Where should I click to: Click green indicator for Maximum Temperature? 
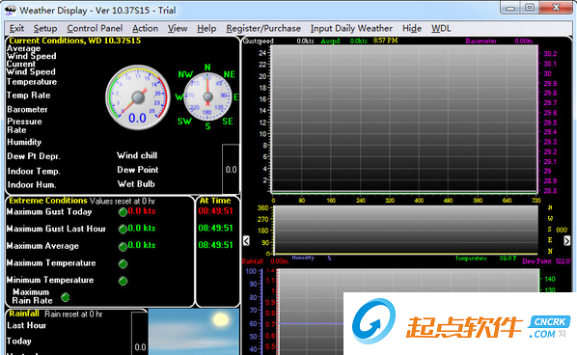(x=123, y=263)
